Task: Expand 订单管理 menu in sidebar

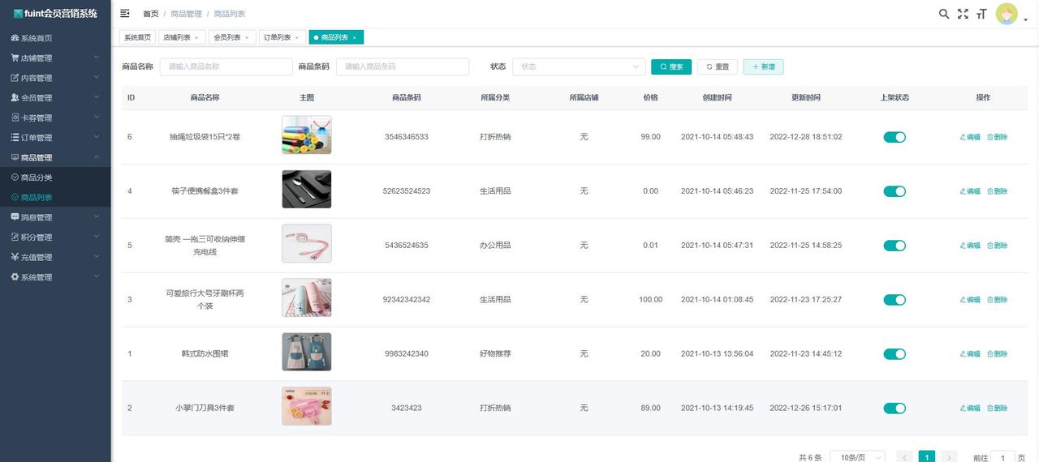Action: click(x=55, y=137)
